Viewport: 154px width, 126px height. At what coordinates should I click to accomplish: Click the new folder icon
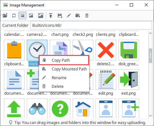point(78,16)
